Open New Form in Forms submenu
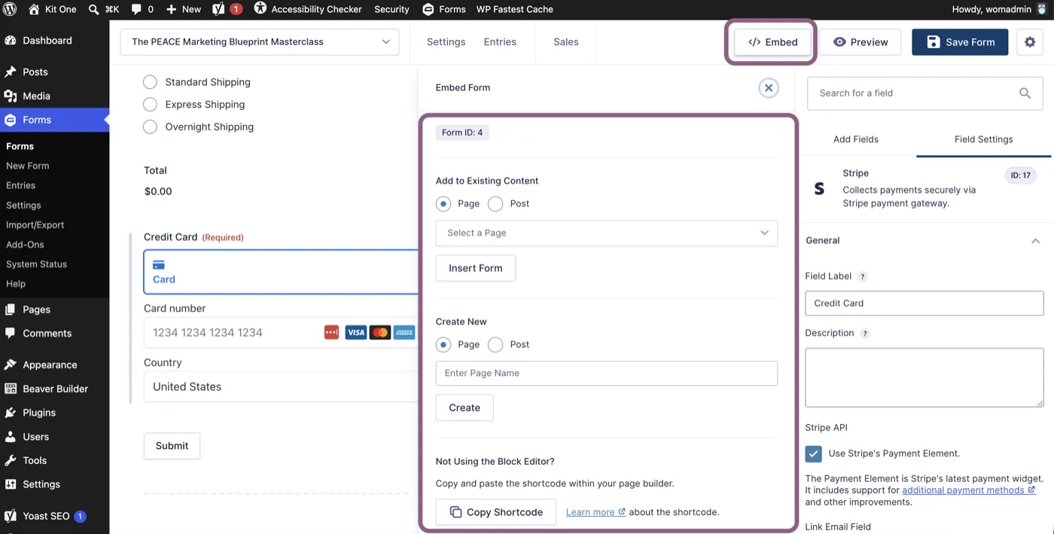The width and height of the screenshot is (1054, 534). [28, 166]
